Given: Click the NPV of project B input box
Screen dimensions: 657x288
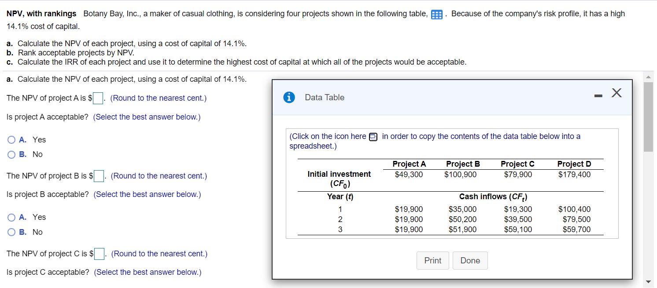Looking at the screenshot, I should click(99, 176).
